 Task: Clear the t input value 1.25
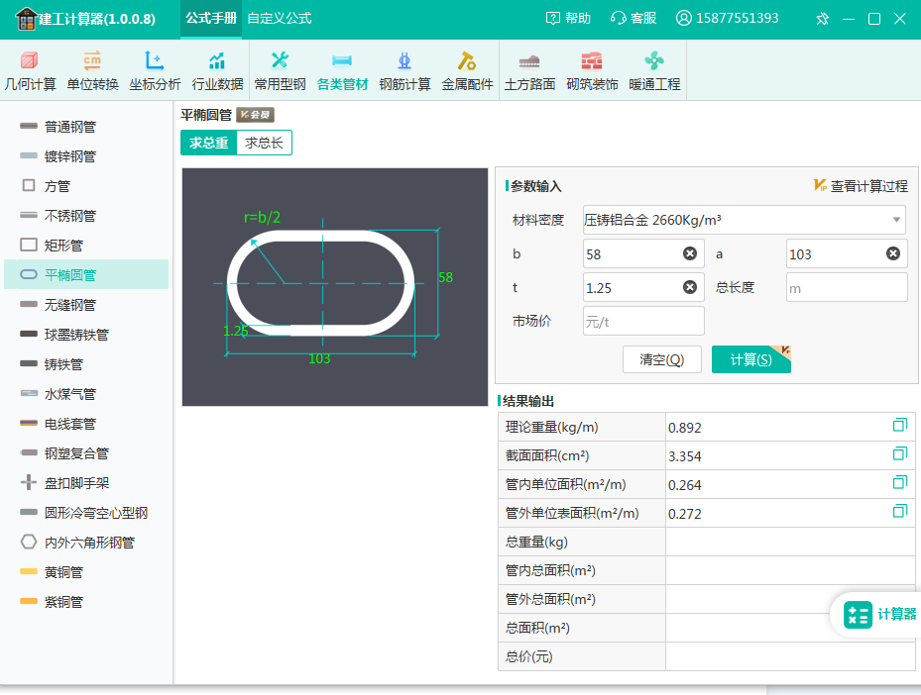pos(690,287)
